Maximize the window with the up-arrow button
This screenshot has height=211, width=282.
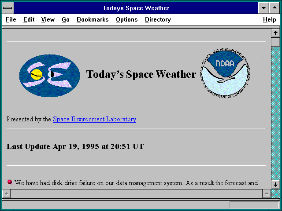[275, 8]
